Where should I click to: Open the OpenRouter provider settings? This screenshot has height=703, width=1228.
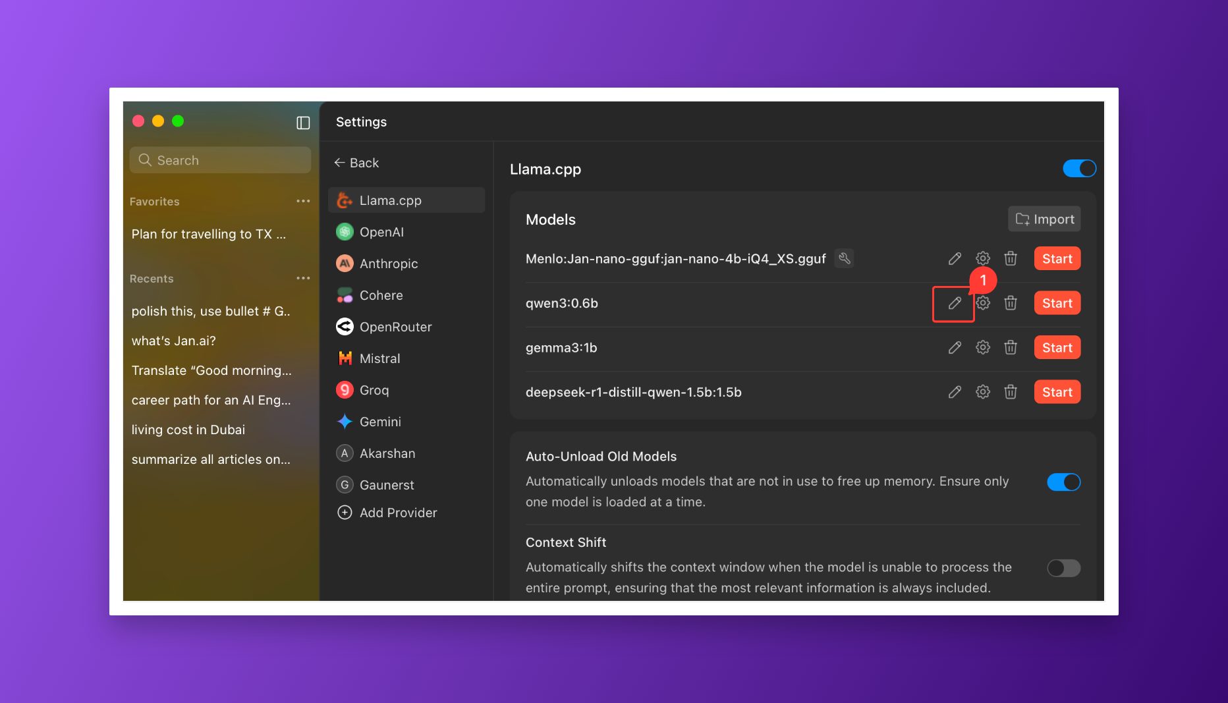pos(406,327)
